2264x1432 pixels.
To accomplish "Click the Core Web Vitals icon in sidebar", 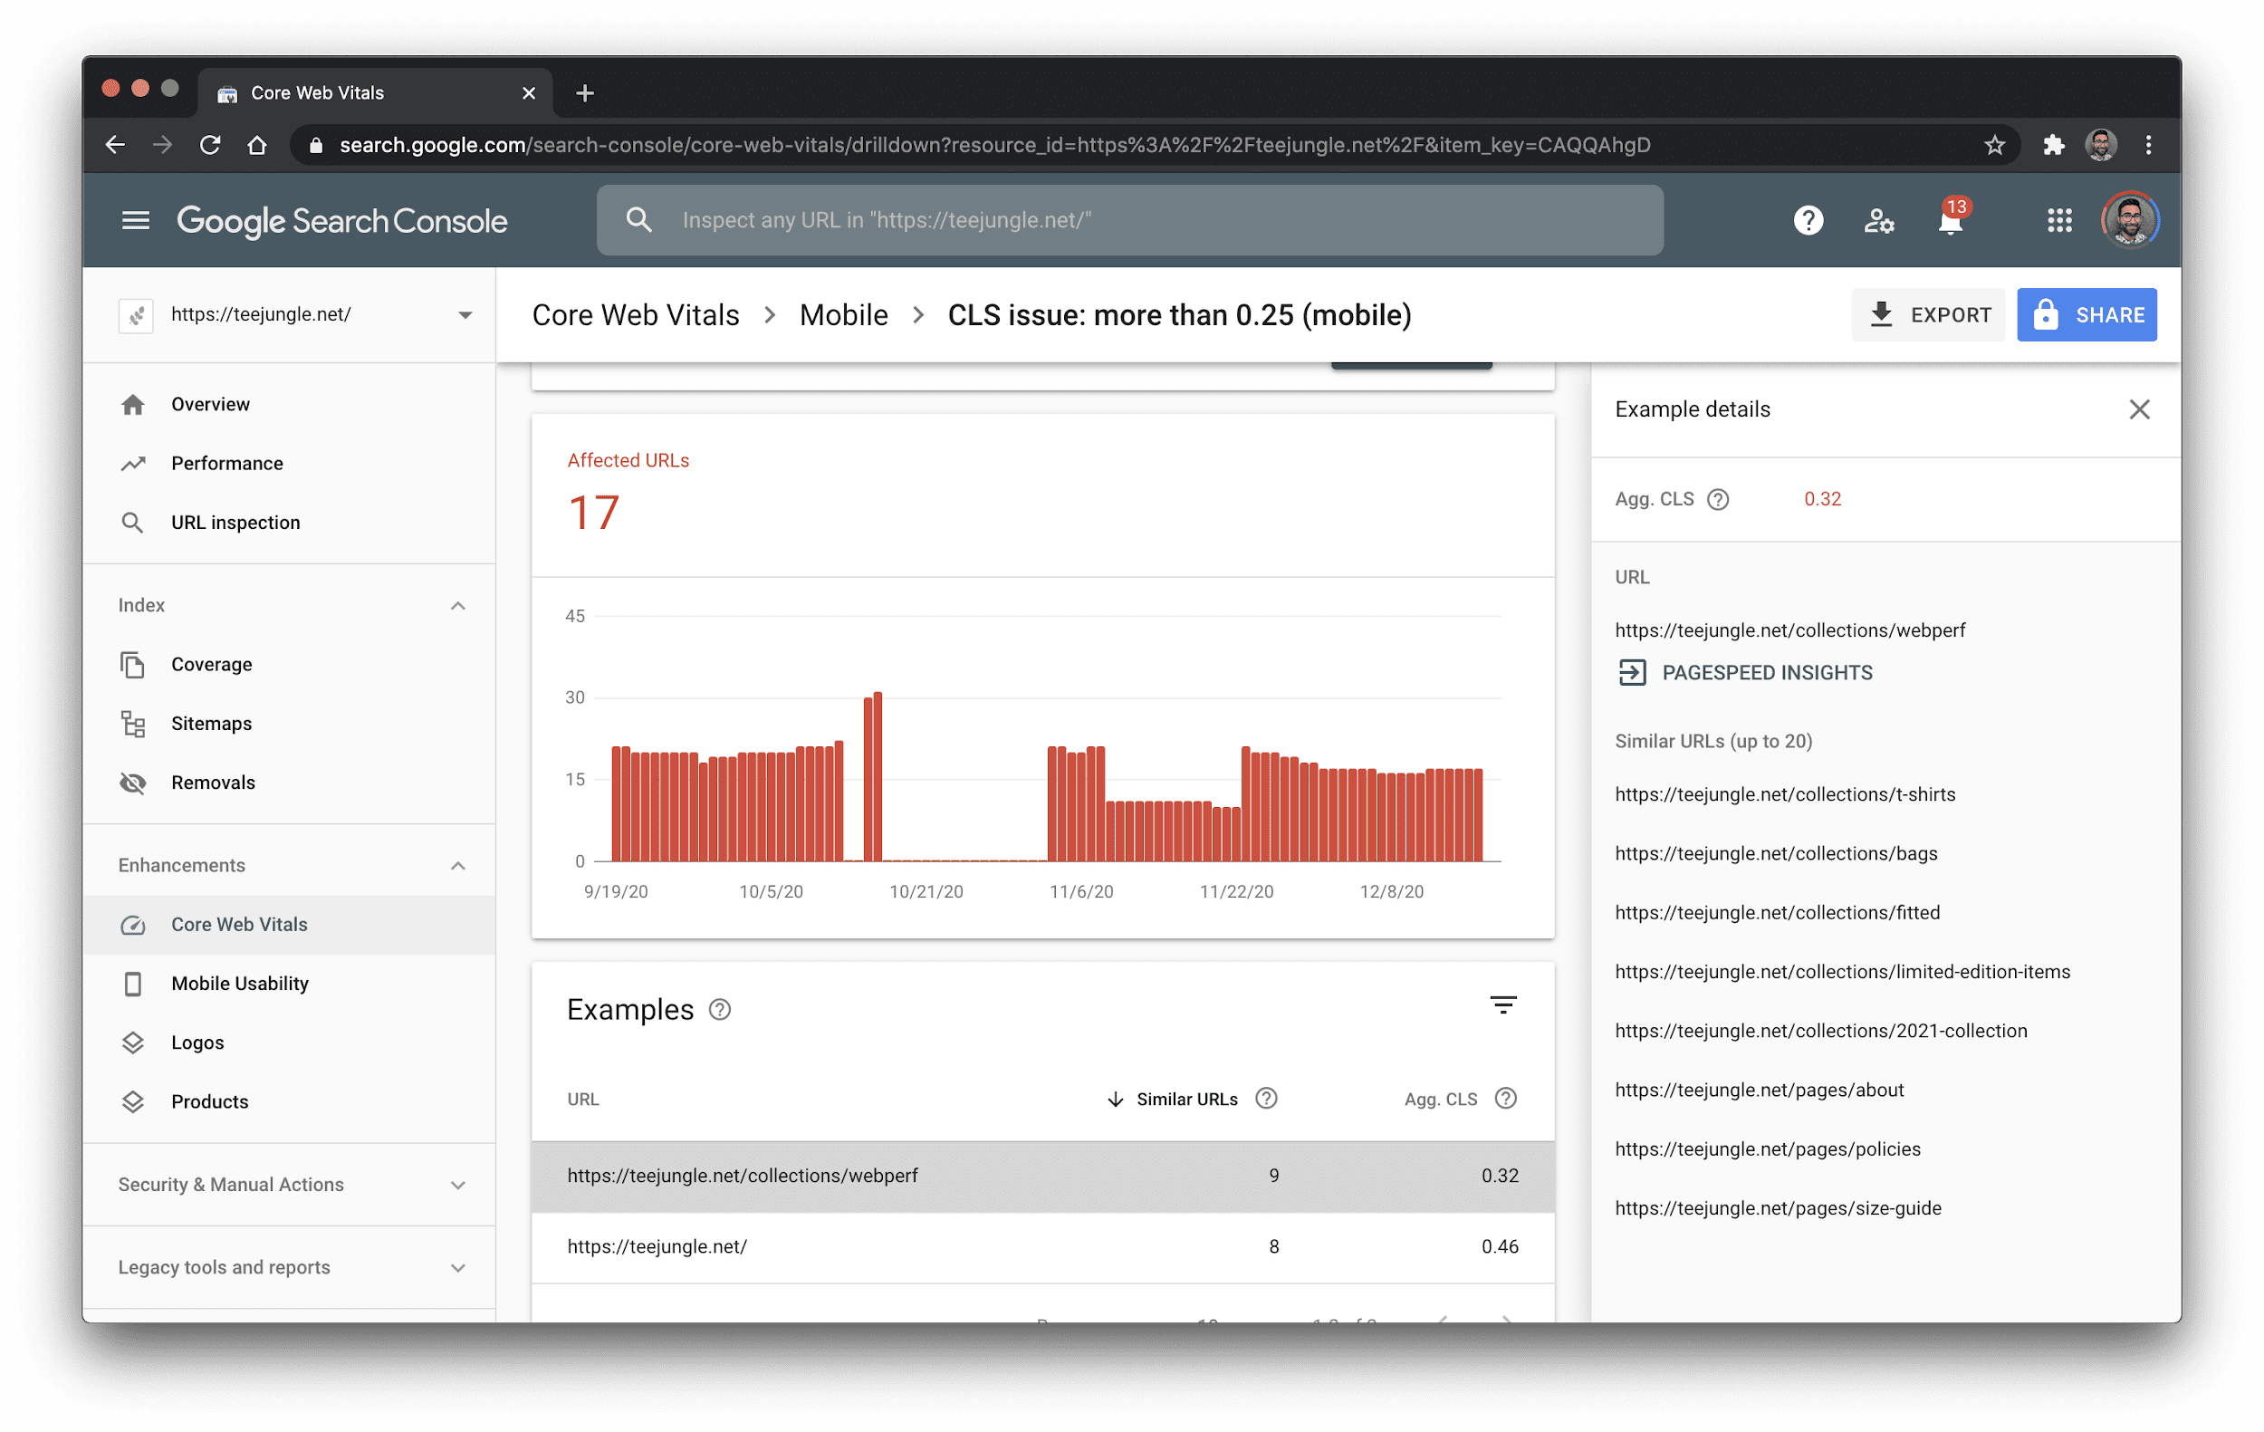I will point(133,924).
